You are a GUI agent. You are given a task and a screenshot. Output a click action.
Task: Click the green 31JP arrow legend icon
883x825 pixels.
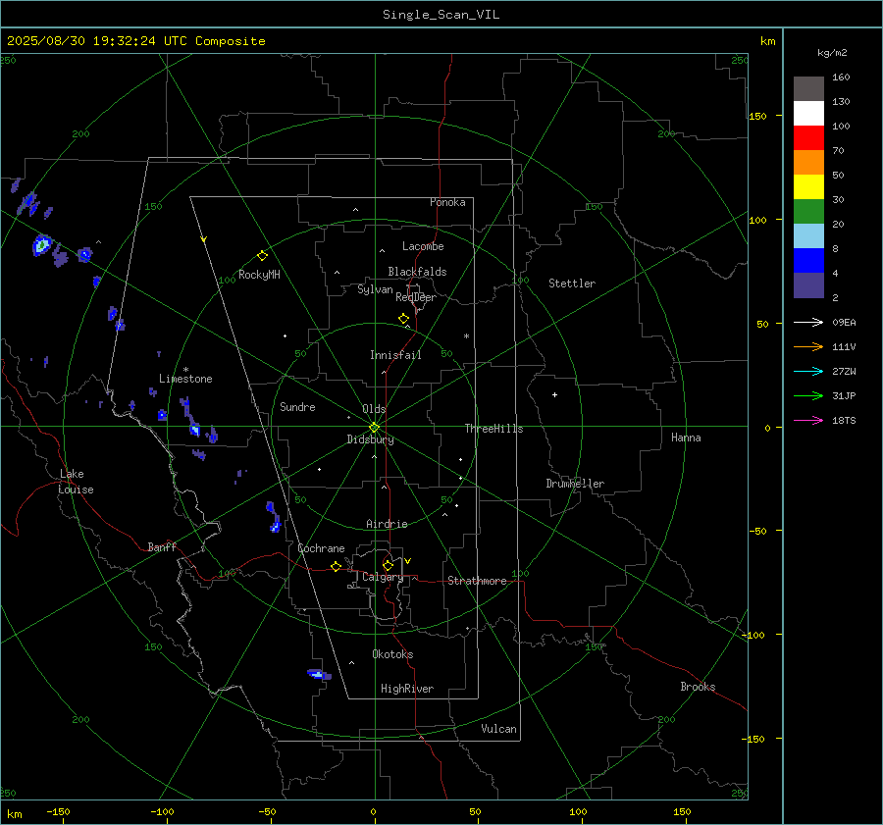[808, 396]
